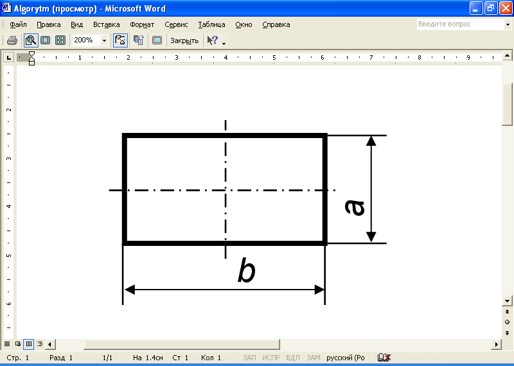The height and width of the screenshot is (366, 514).
Task: Toggle ЗАП macro recording indicator
Action: click(x=249, y=358)
